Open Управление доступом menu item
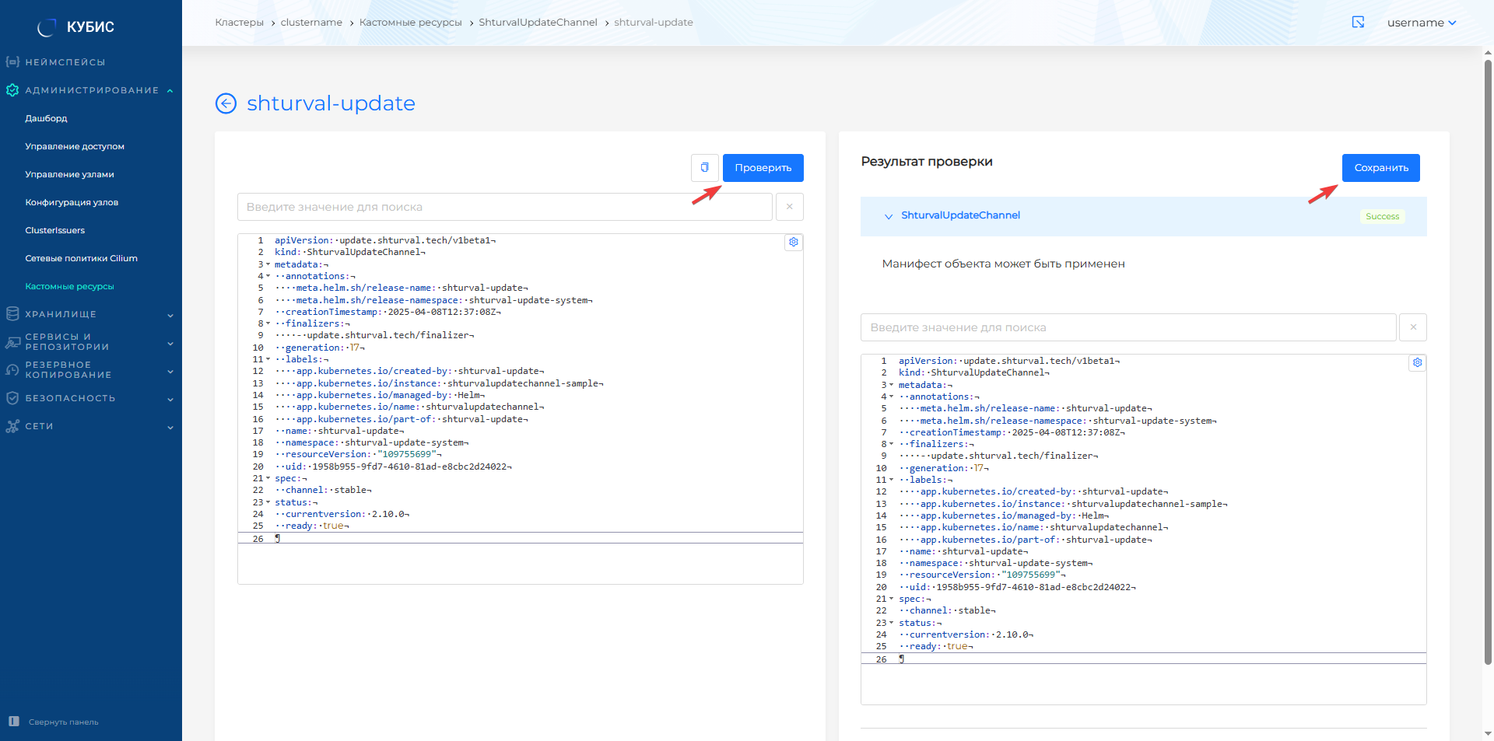This screenshot has width=1494, height=741. (x=75, y=146)
